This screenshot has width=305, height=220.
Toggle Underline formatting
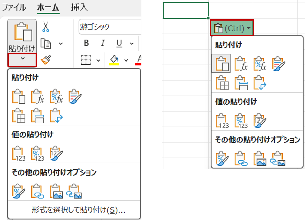pyautogui.click(x=119, y=43)
